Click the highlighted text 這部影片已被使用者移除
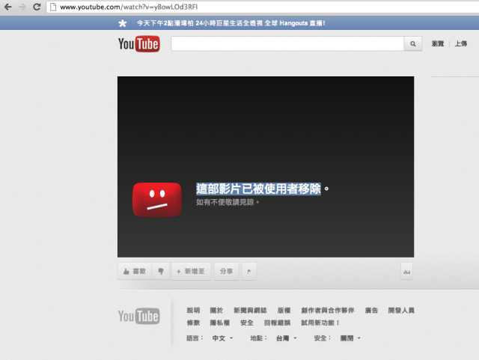The image size is (479, 360). pyautogui.click(x=258, y=189)
